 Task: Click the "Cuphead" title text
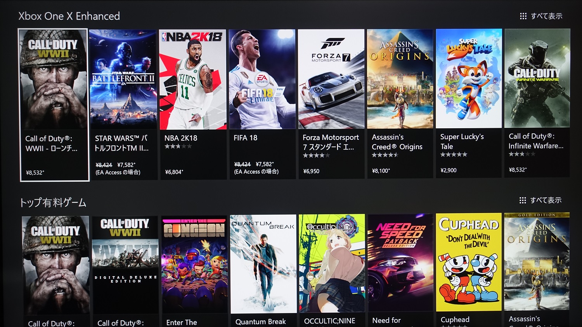tap(455, 320)
